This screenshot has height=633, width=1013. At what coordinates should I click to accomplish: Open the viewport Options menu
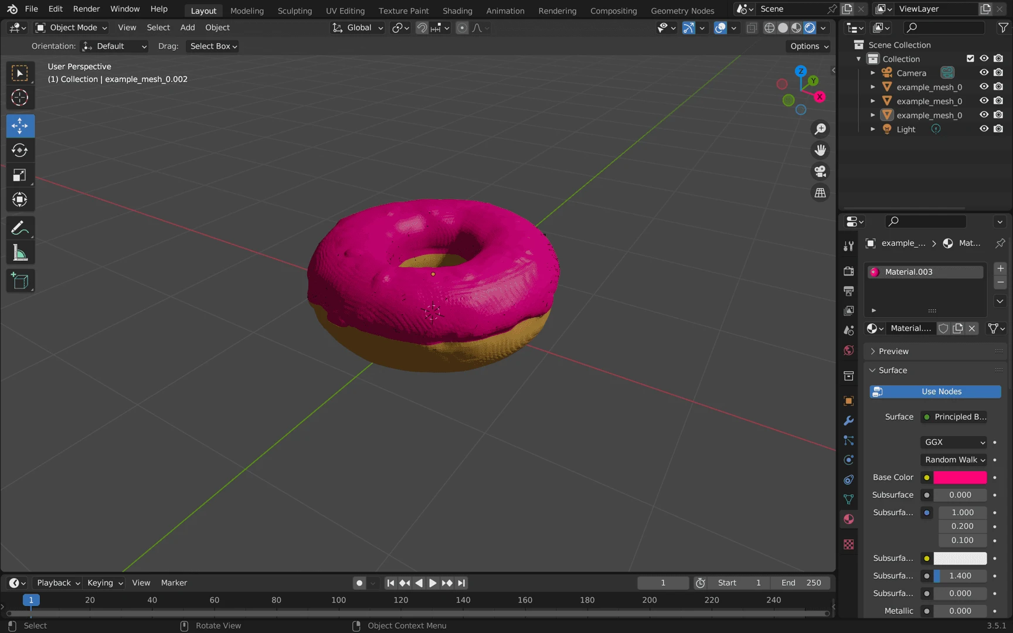[x=808, y=46]
